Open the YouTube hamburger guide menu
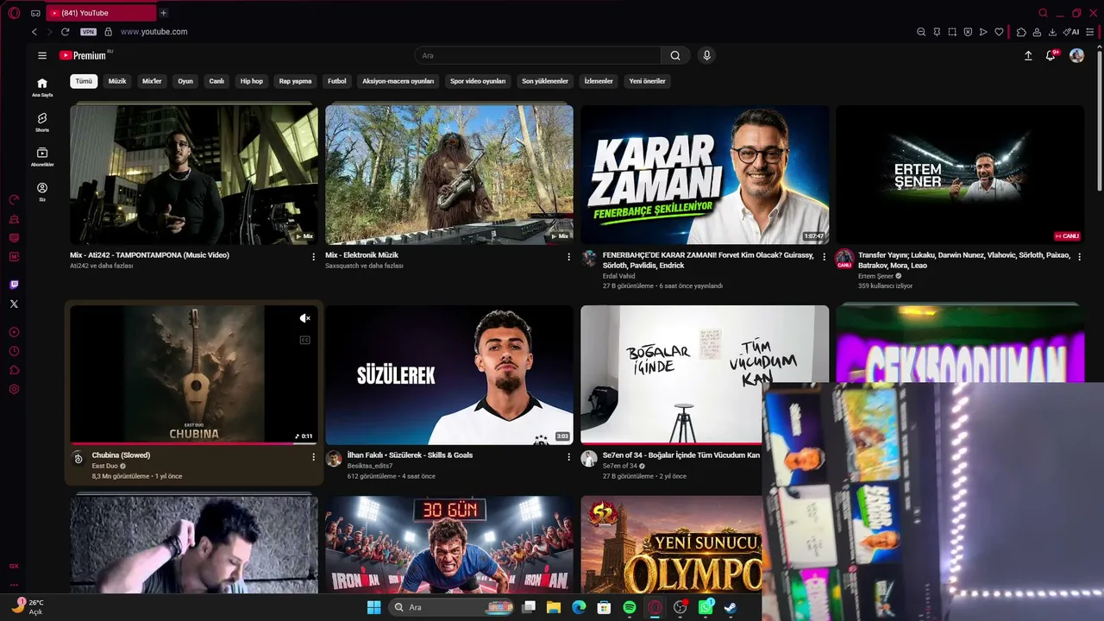 pyautogui.click(x=42, y=55)
